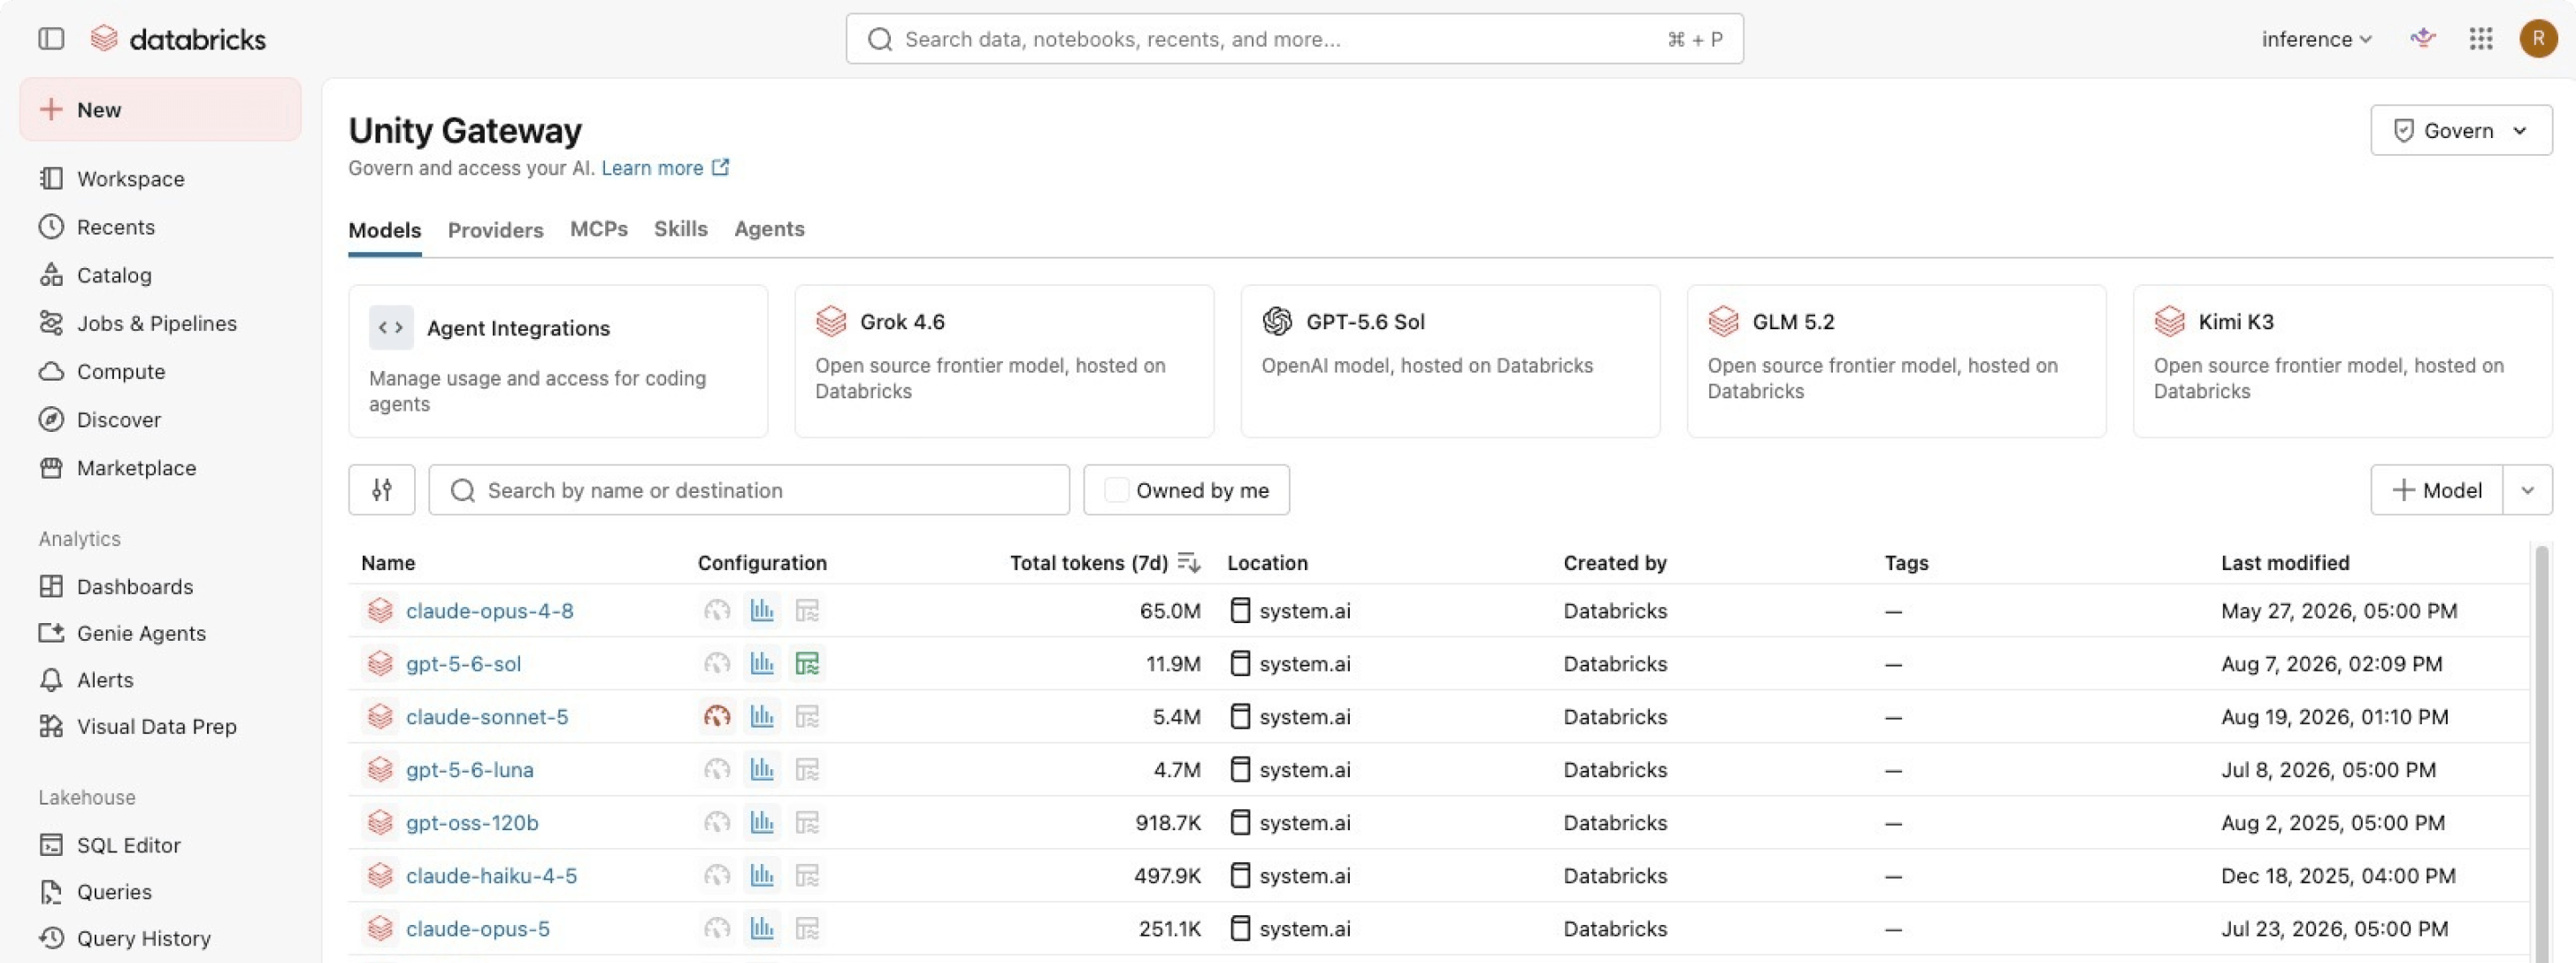Select the GLM 5.2 model card
Viewport: 2576px width, 963px height.
1896,361
